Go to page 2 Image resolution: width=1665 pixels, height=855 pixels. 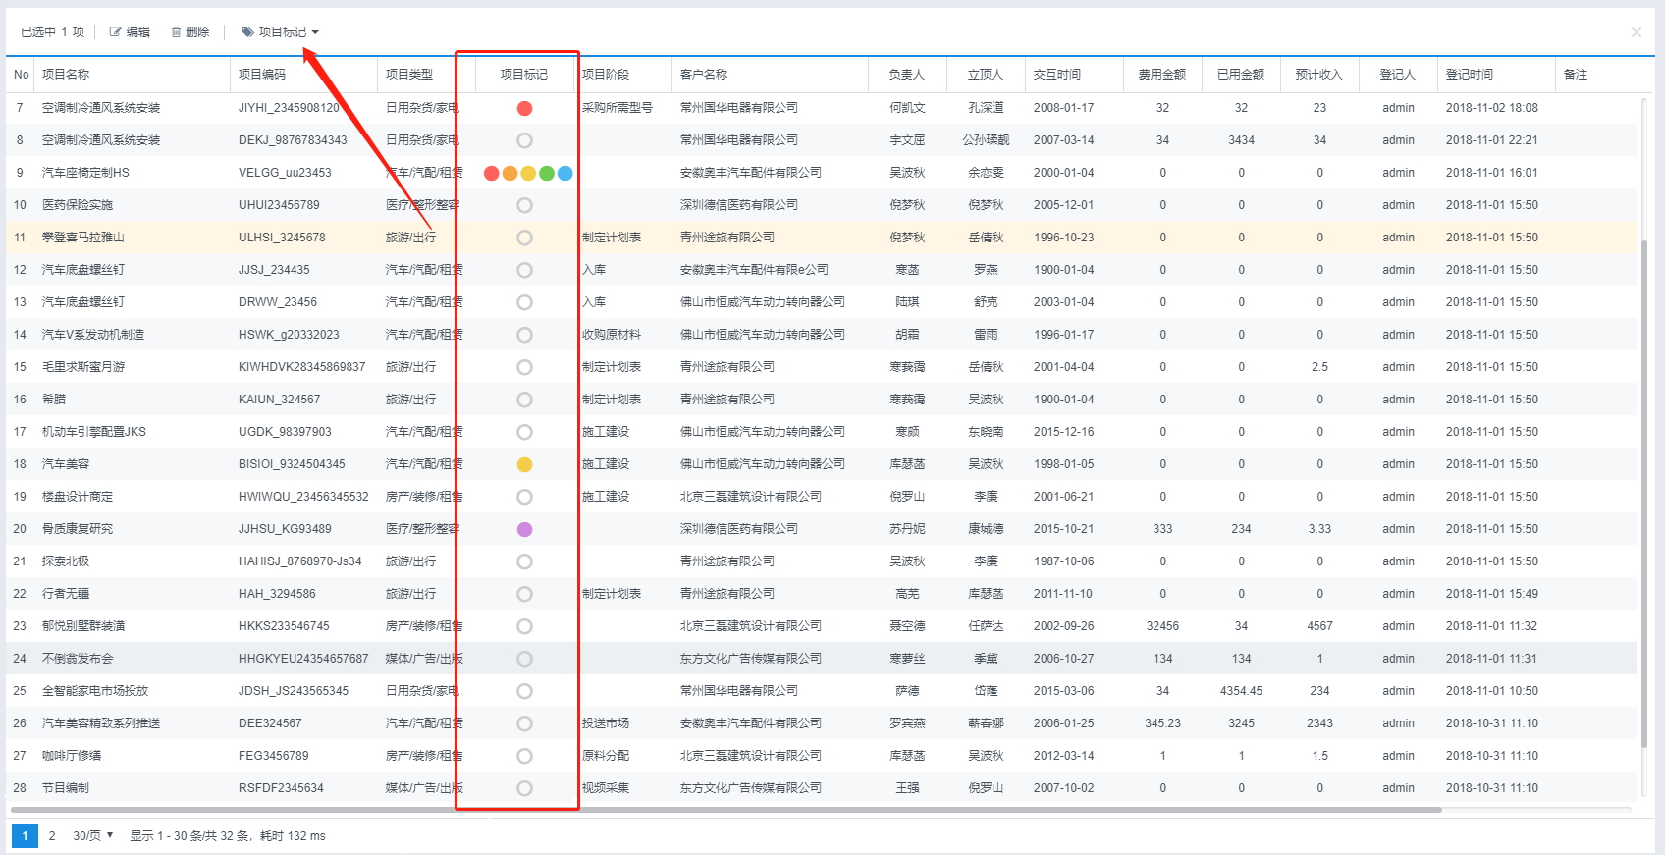coord(52,836)
